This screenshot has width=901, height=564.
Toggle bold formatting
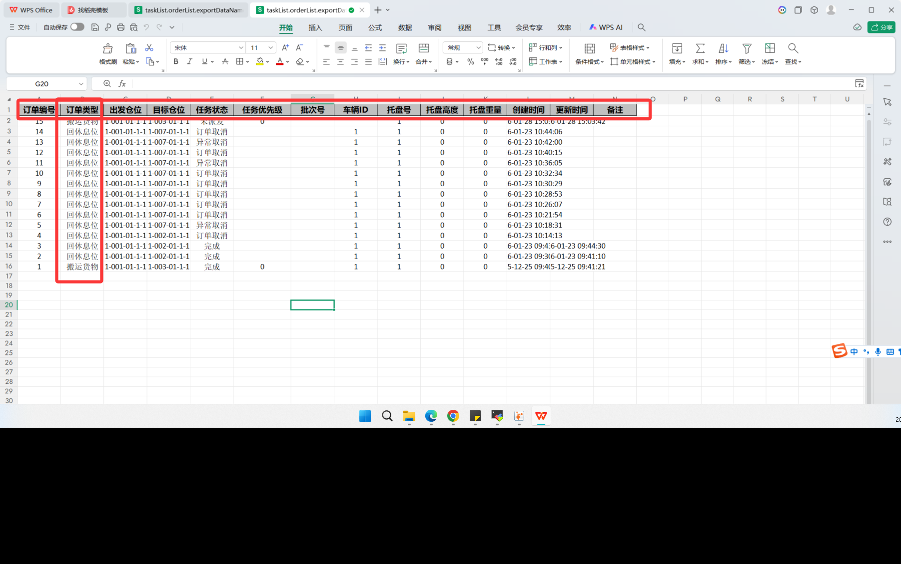(175, 62)
